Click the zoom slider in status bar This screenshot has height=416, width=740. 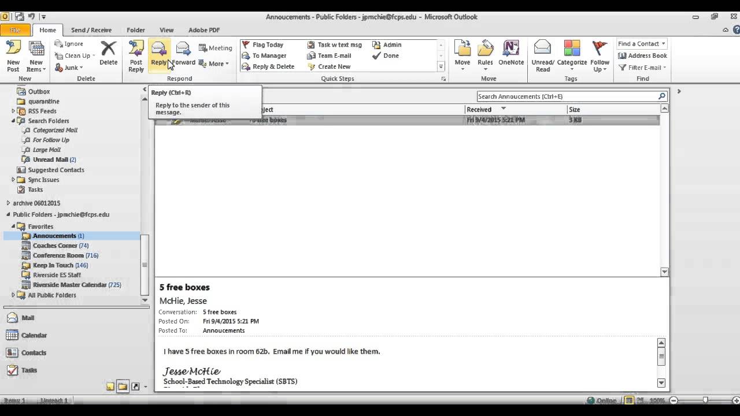click(x=705, y=400)
